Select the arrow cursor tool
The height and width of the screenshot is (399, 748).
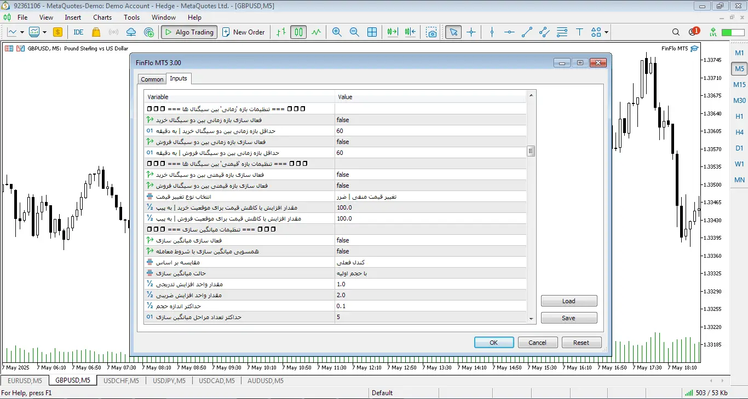[x=453, y=32]
